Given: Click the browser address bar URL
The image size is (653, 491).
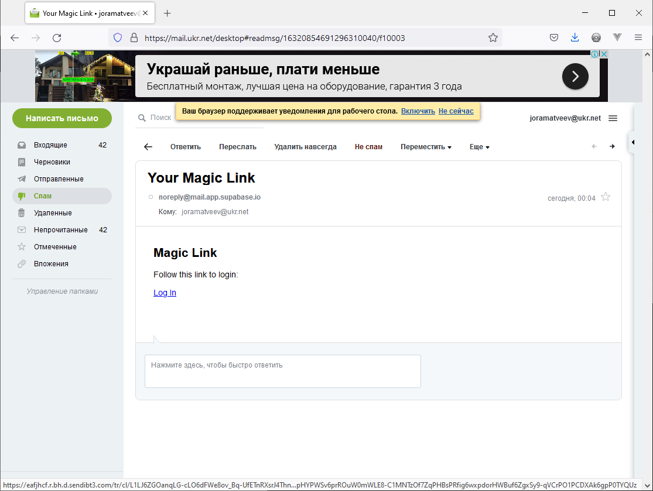Looking at the screenshot, I should coord(275,38).
